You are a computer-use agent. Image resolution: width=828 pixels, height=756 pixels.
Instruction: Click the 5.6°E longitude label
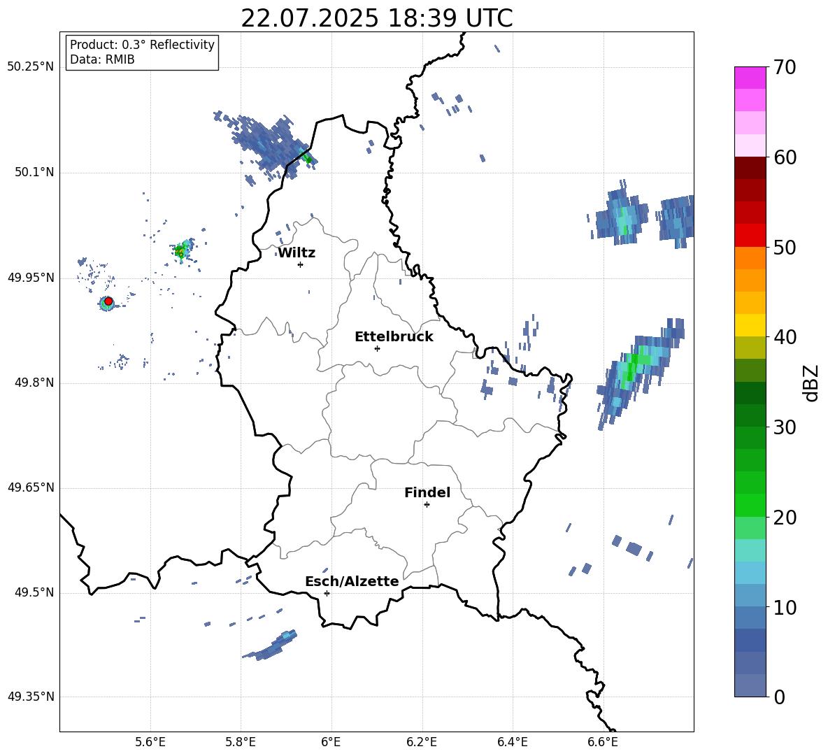click(150, 742)
